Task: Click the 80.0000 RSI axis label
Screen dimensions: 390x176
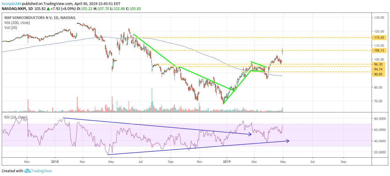Action: tap(380, 119)
